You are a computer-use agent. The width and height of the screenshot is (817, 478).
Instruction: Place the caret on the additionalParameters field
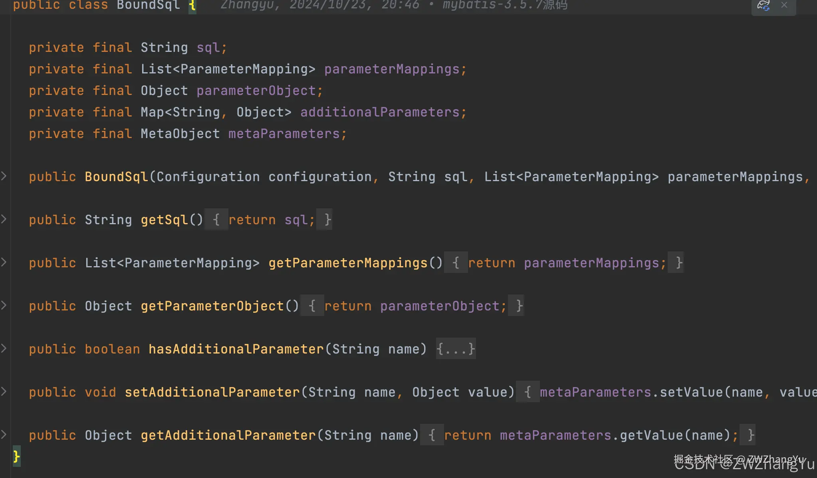click(x=380, y=112)
